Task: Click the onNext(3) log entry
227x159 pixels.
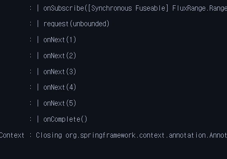Action: (x=60, y=72)
